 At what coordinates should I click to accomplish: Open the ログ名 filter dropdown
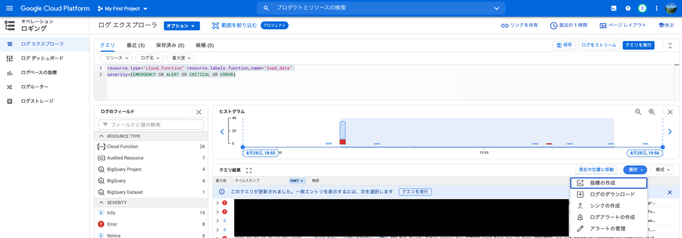pyautogui.click(x=149, y=58)
